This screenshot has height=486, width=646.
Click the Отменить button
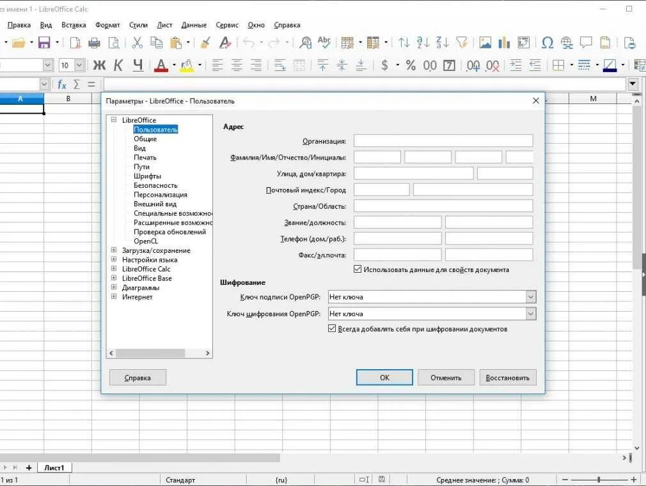click(446, 377)
